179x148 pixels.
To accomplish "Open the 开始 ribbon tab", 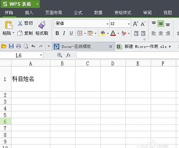I will pyautogui.click(x=9, y=13).
